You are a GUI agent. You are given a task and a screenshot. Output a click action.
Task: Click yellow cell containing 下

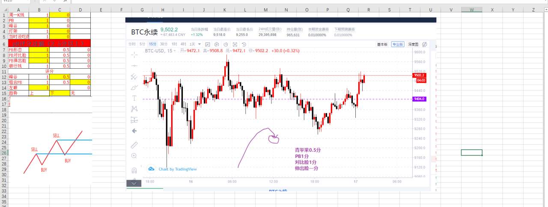click(x=60, y=93)
